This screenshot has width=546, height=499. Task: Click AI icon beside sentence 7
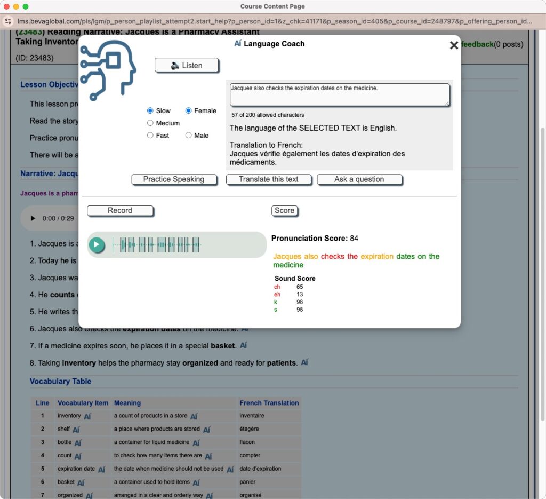[x=243, y=345]
